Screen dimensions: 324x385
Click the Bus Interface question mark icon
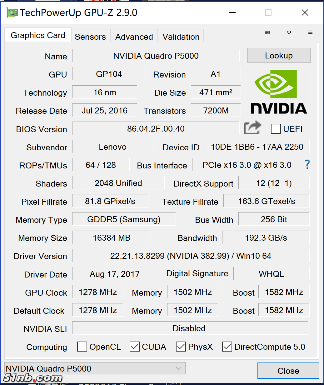click(x=307, y=164)
